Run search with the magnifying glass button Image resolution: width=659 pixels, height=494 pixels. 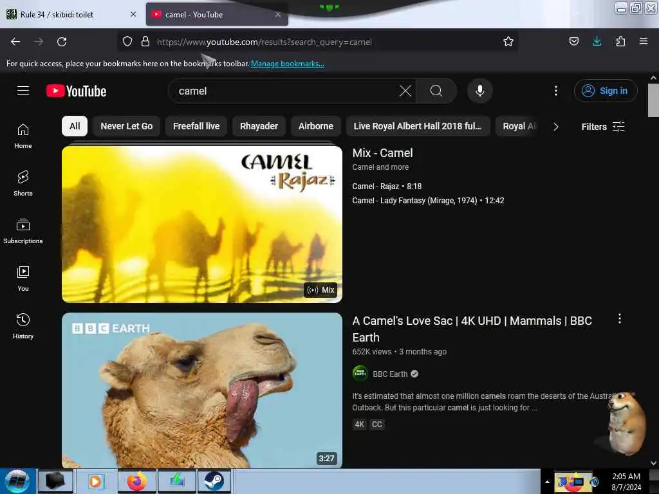[436, 91]
